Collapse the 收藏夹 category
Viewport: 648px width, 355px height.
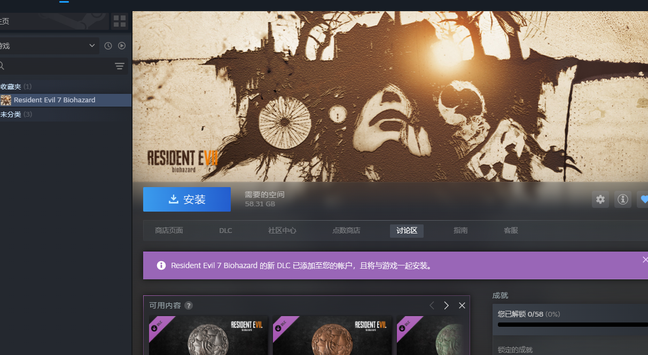coord(11,86)
